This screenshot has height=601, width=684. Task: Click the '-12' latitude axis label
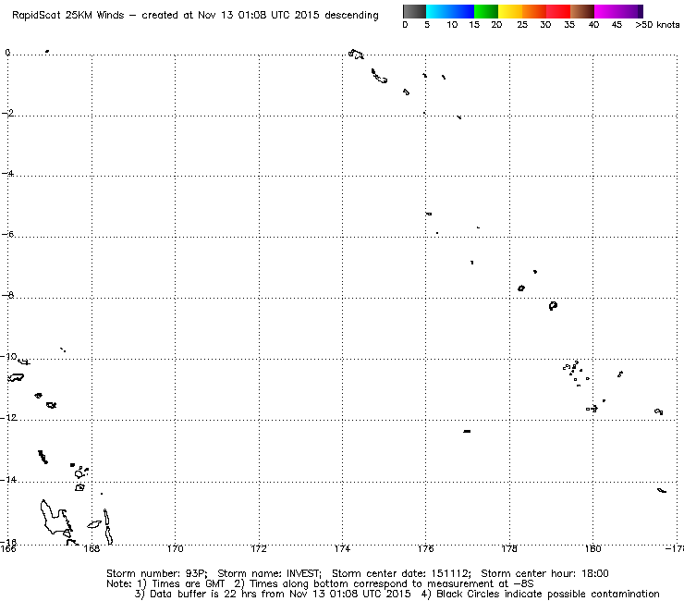click(8, 417)
